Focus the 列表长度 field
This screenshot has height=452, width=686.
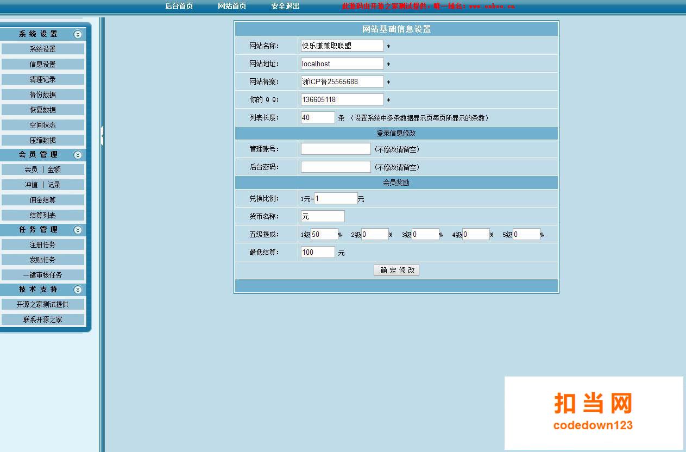tap(318, 117)
